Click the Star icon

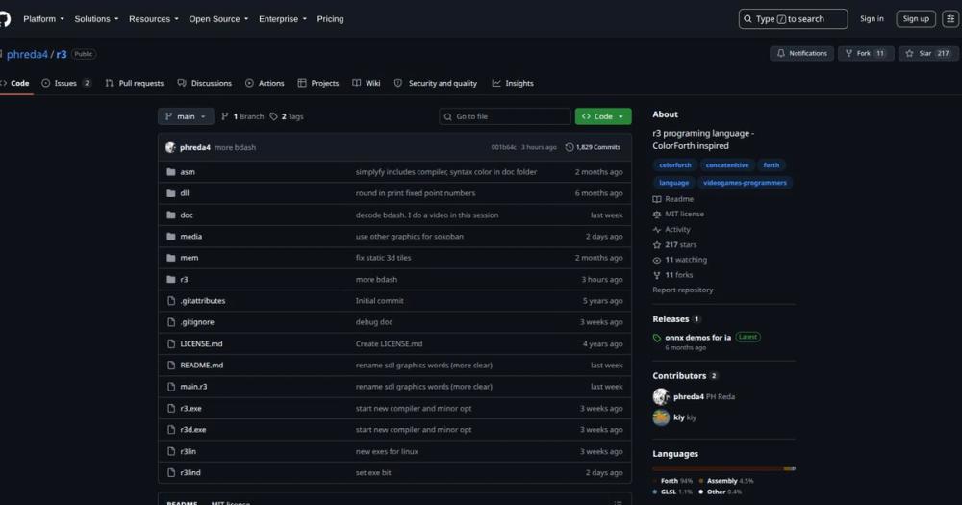pyautogui.click(x=909, y=53)
